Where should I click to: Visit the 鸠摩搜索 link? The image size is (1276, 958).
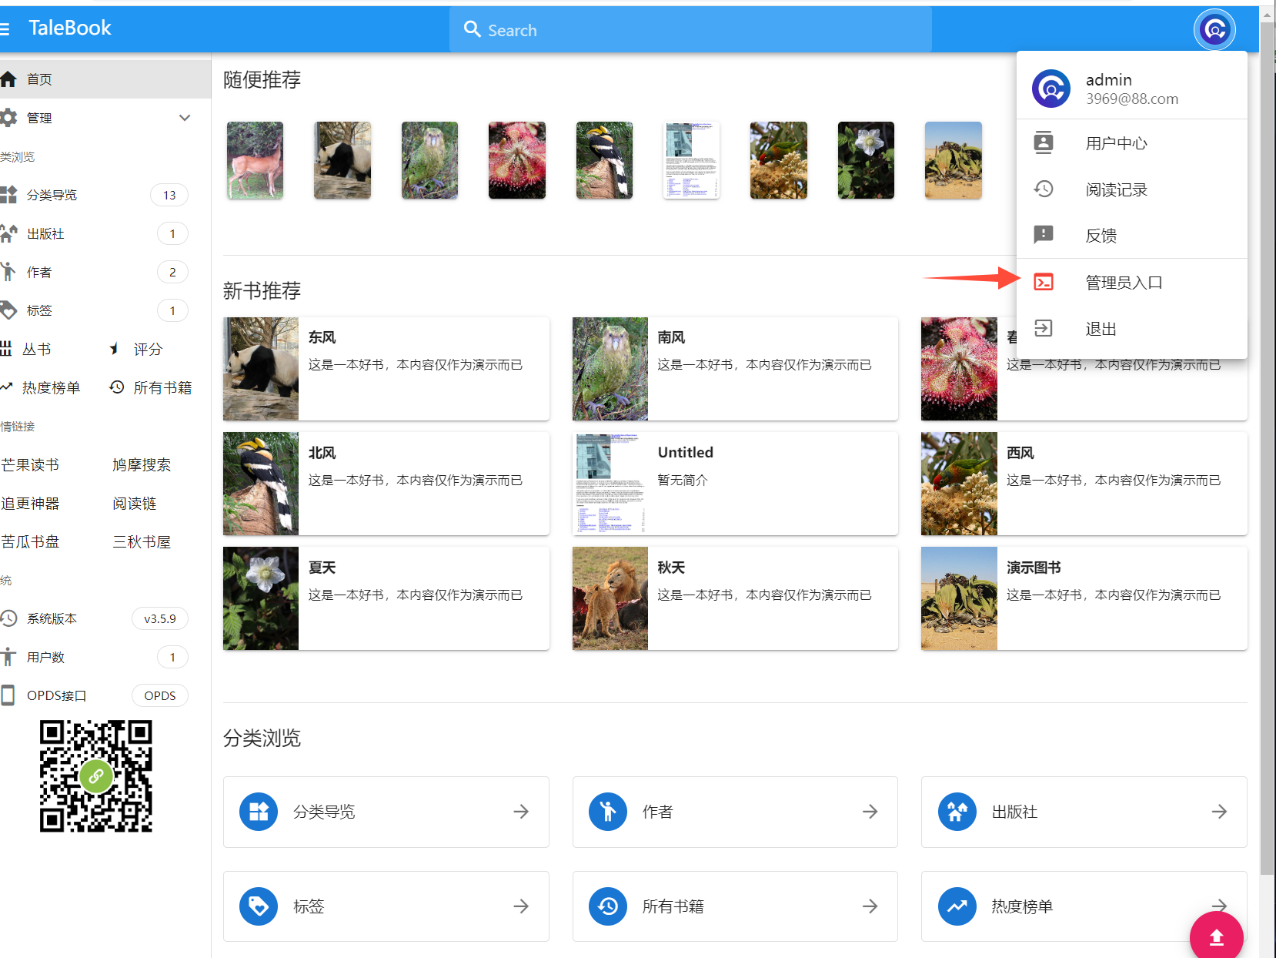click(x=142, y=464)
